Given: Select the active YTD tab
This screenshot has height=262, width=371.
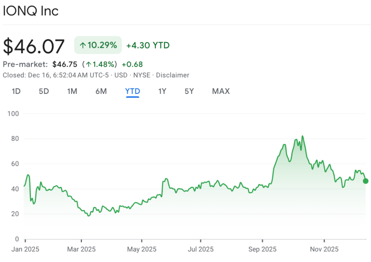Looking at the screenshot, I should point(133,91).
